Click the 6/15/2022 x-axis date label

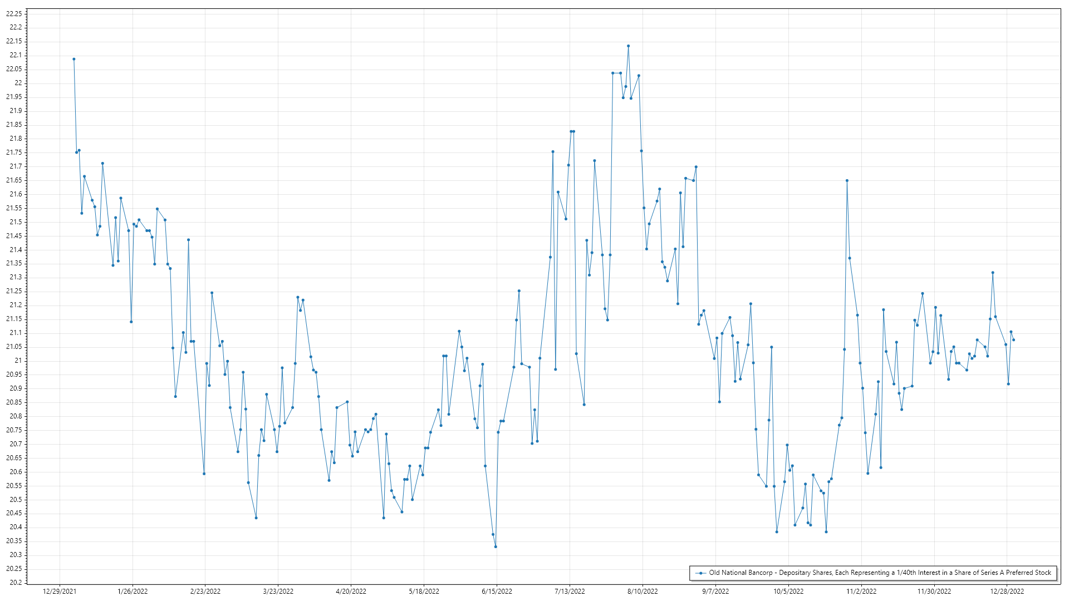[x=497, y=592]
